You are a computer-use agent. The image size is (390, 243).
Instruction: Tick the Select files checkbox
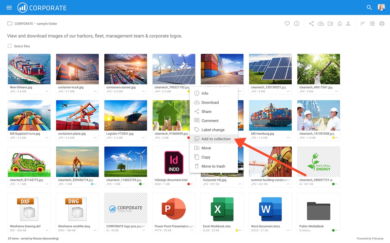coord(10,46)
